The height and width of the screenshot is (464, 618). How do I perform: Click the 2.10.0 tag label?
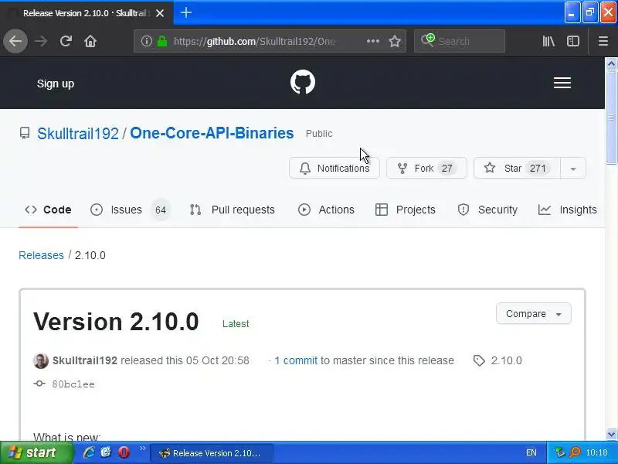(x=507, y=360)
